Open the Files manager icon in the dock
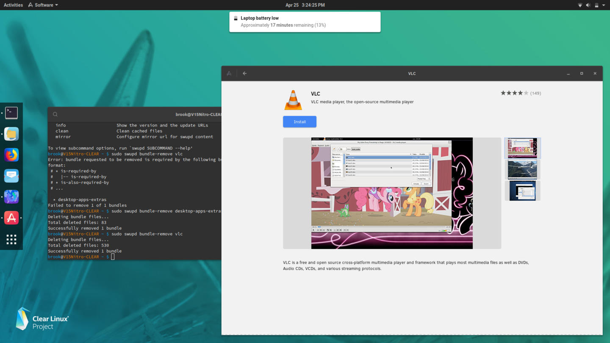610x343 pixels. 11,134
